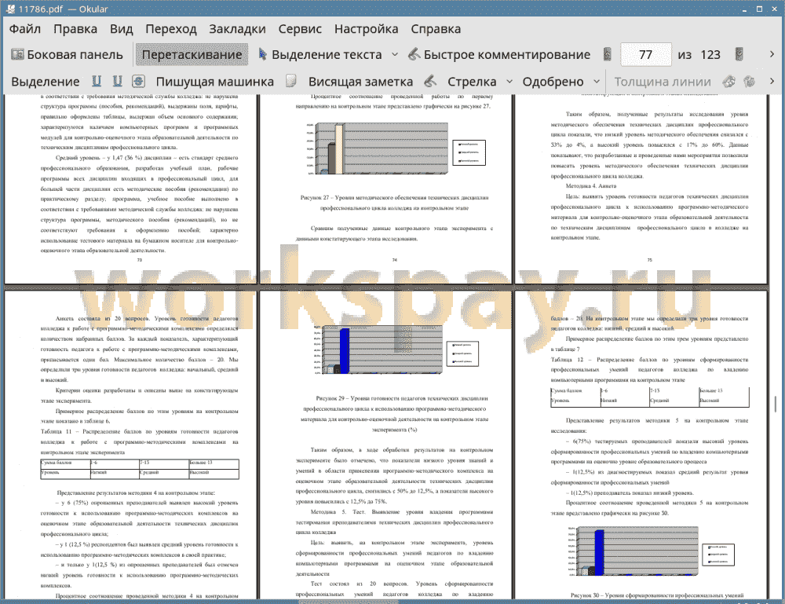The image size is (785, 604).
Task: Click the freehand line pen icon
Action: click(x=430, y=81)
